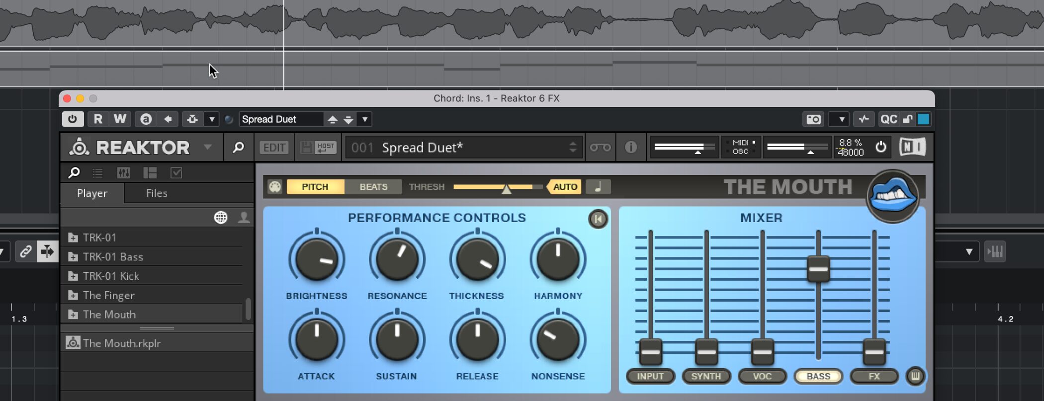Click the user content person icon

pyautogui.click(x=244, y=217)
